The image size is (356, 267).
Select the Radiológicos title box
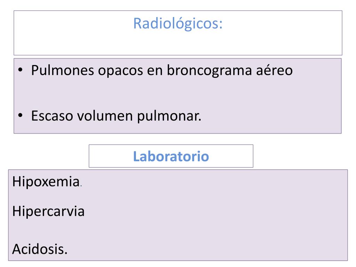(x=178, y=33)
